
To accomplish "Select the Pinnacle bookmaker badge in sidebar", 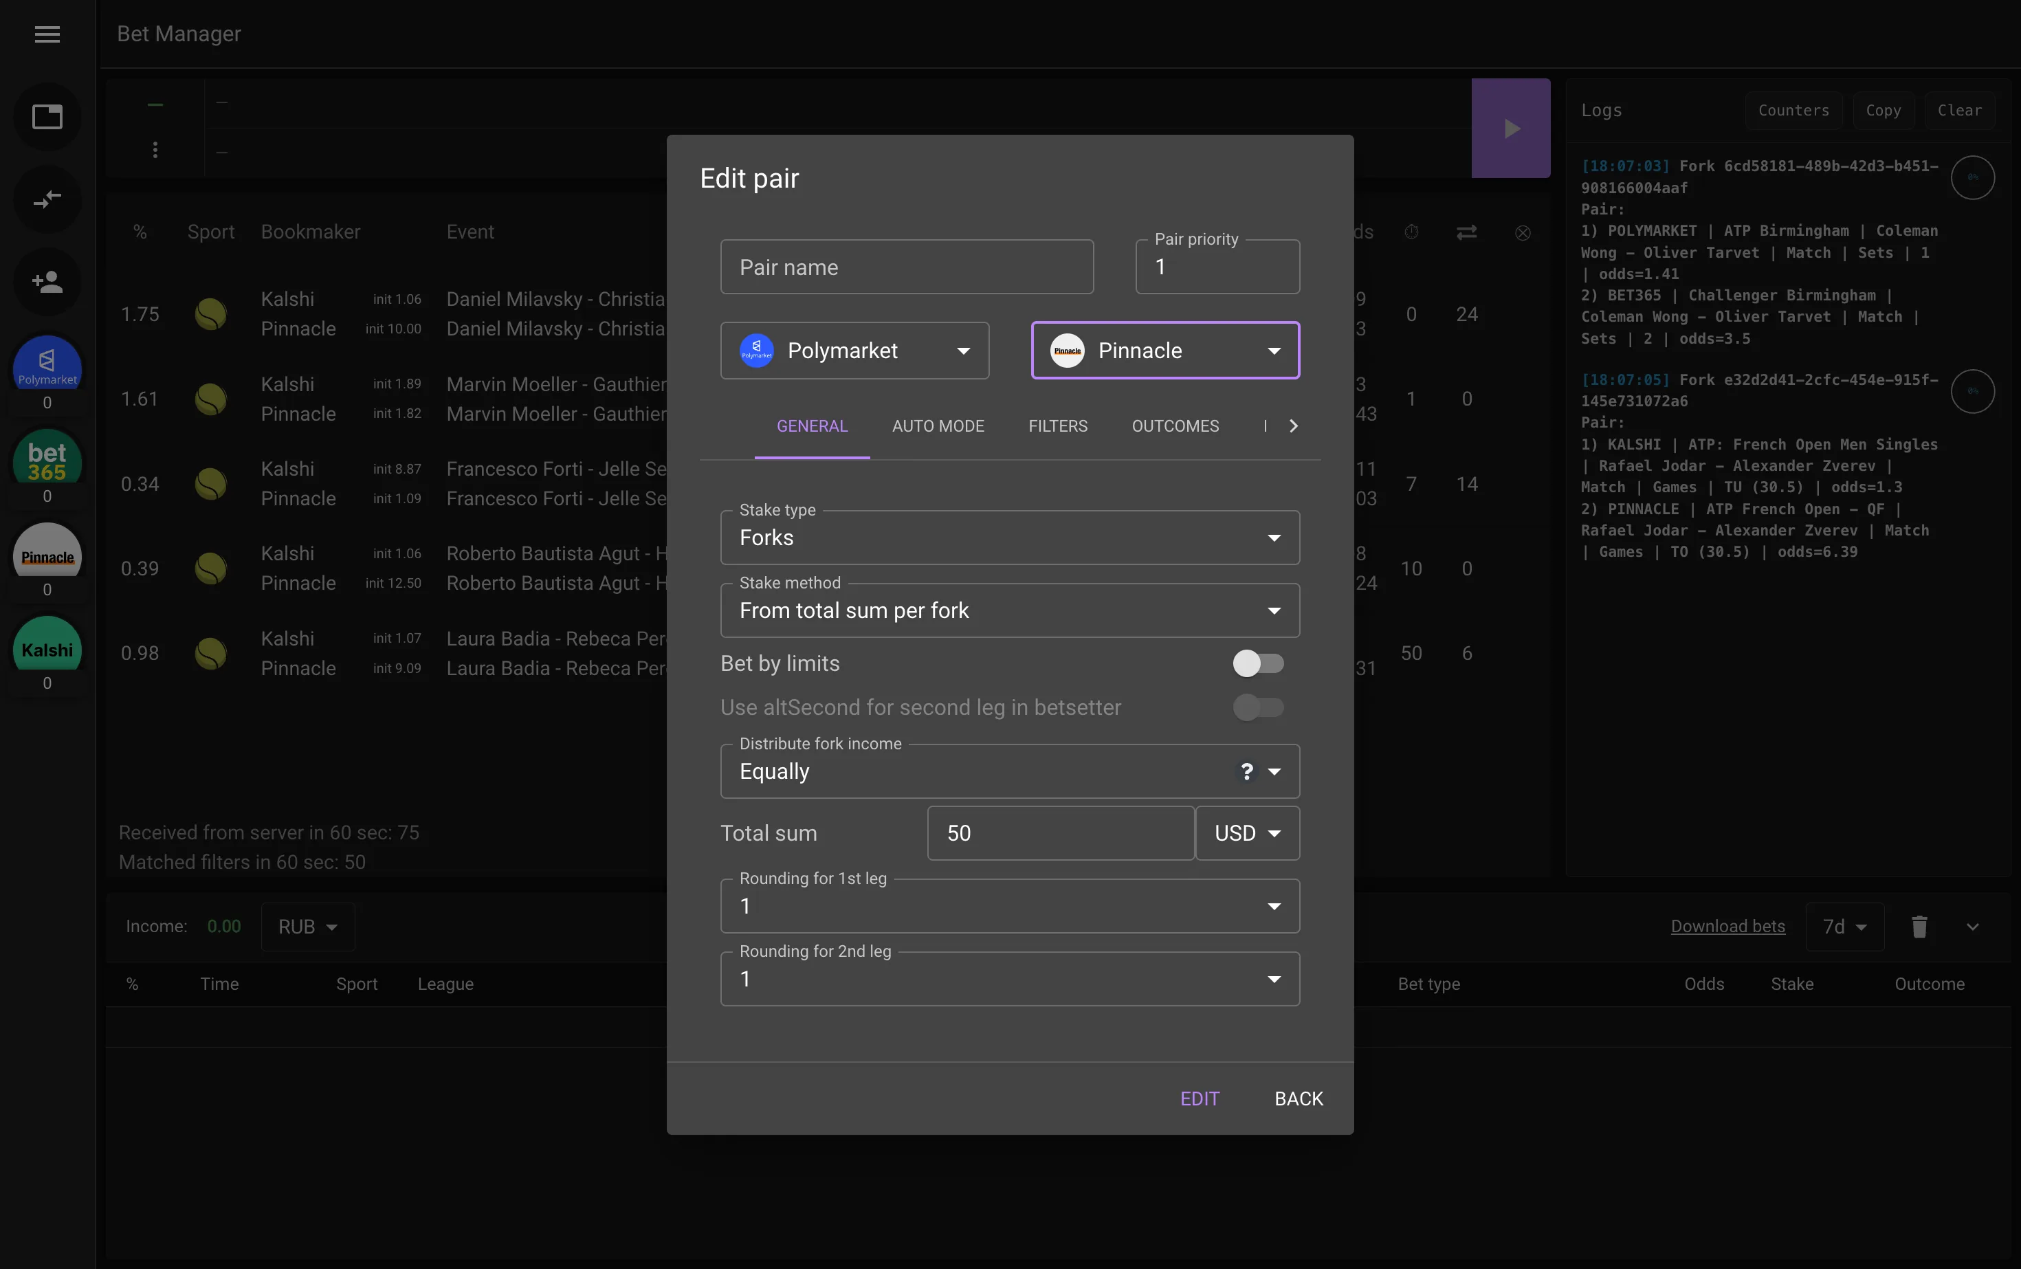I will (x=47, y=550).
